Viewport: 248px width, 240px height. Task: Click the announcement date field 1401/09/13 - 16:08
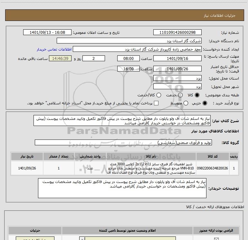(x=47, y=32)
